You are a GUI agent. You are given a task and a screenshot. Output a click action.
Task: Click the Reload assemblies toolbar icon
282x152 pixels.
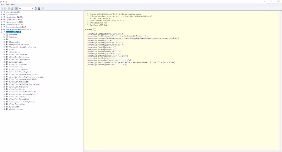(x=12, y=9)
